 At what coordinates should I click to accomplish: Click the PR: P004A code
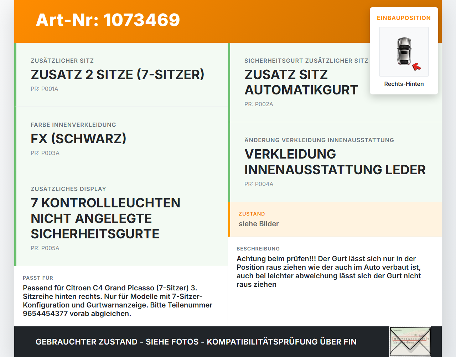[259, 184]
